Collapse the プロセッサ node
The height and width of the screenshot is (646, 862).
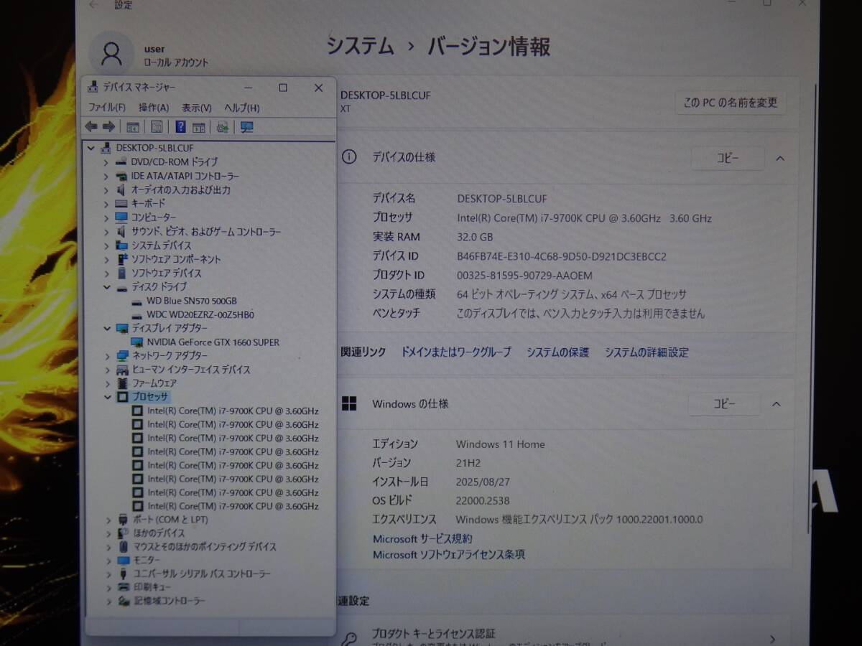click(x=108, y=396)
